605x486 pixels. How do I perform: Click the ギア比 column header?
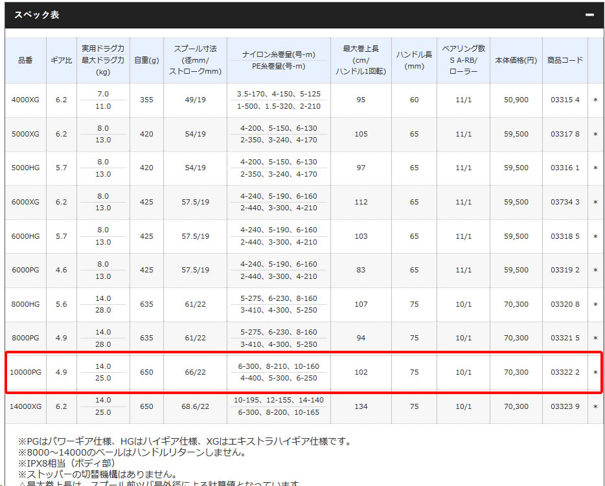(x=62, y=60)
